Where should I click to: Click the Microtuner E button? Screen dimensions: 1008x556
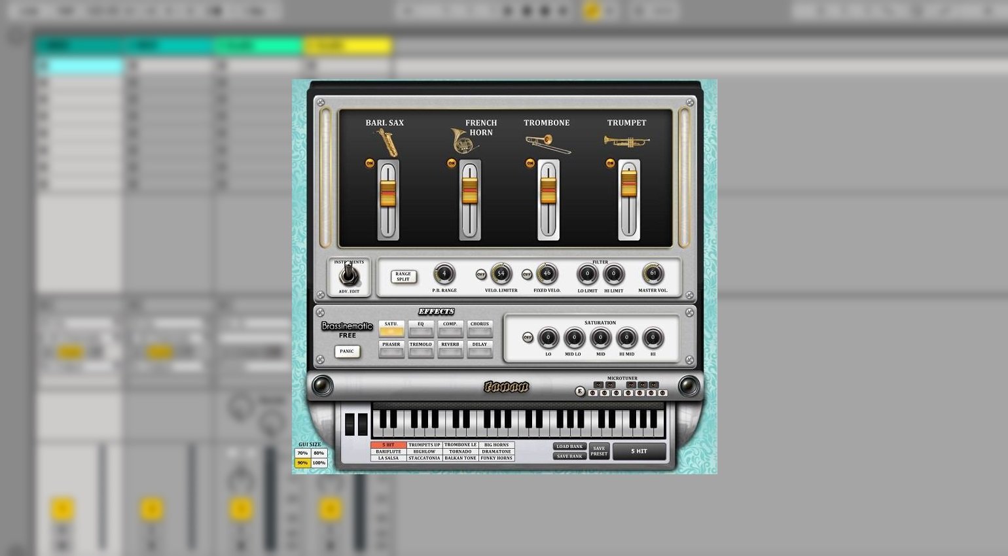pos(579,392)
